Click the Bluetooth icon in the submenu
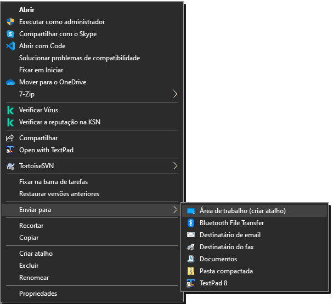The height and width of the screenshot is (304, 333). 190,223
